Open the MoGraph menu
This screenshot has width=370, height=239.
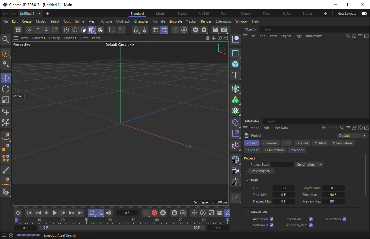pos(123,21)
